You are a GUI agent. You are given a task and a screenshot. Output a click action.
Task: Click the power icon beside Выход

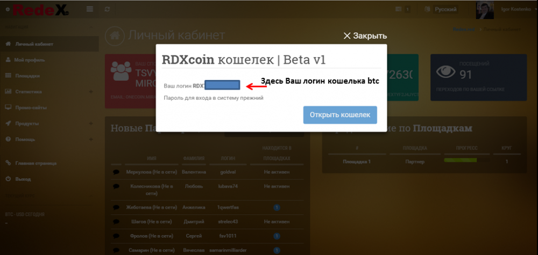(x=8, y=179)
